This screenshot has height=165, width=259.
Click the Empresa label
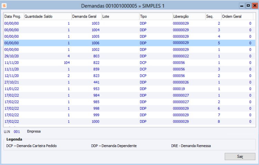tap(34, 131)
